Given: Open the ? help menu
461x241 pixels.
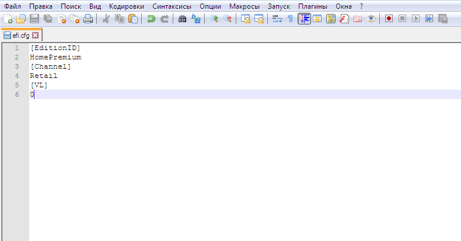Looking at the screenshot, I should pos(362,6).
